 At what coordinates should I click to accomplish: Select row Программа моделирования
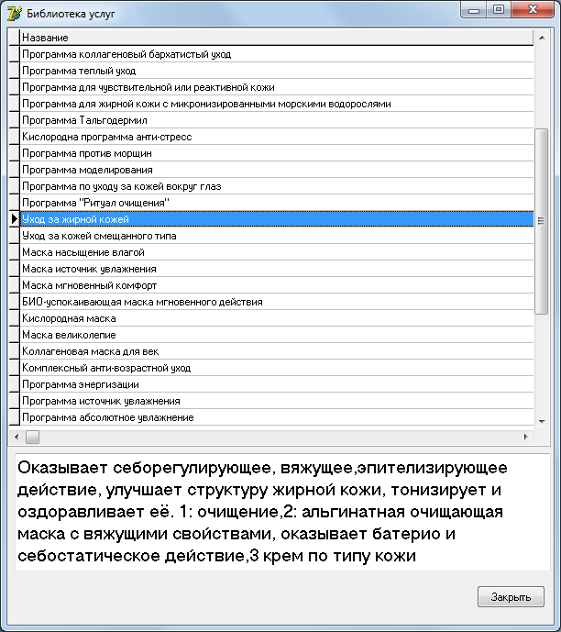coord(277,170)
